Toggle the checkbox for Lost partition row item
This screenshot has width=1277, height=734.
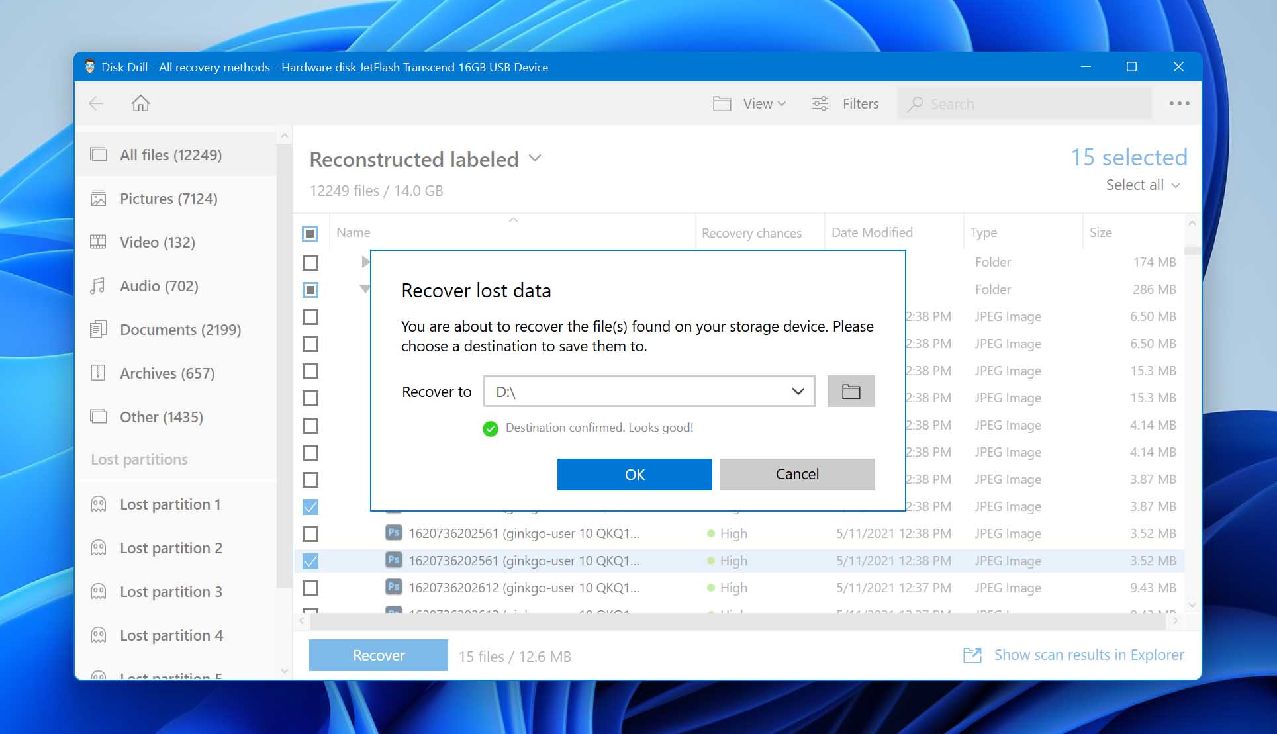click(x=310, y=289)
